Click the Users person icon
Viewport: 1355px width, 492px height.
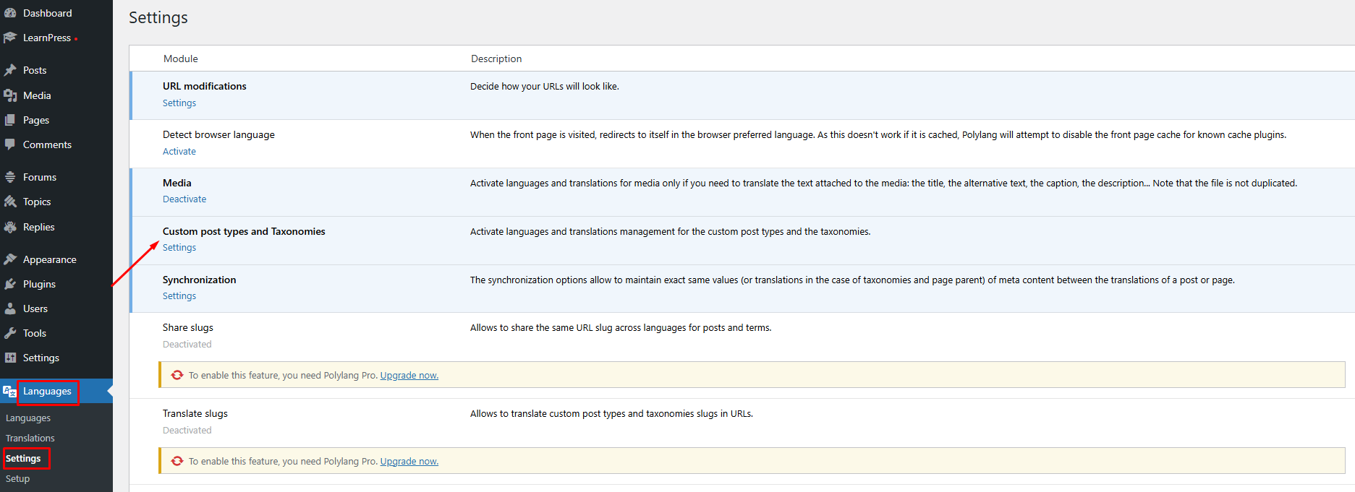pos(10,308)
